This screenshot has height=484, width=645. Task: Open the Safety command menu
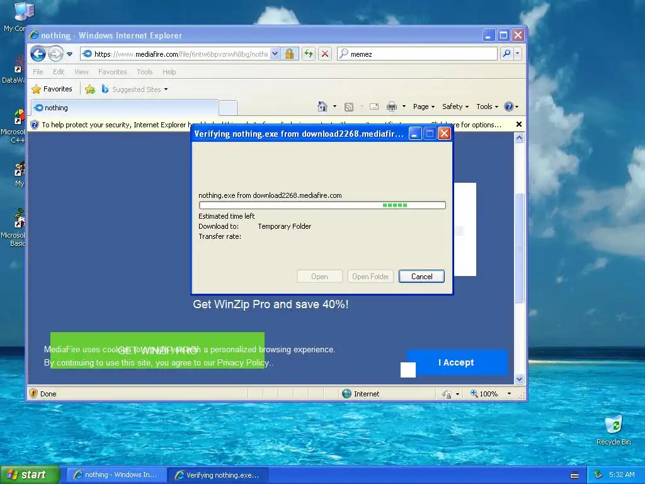coord(455,107)
